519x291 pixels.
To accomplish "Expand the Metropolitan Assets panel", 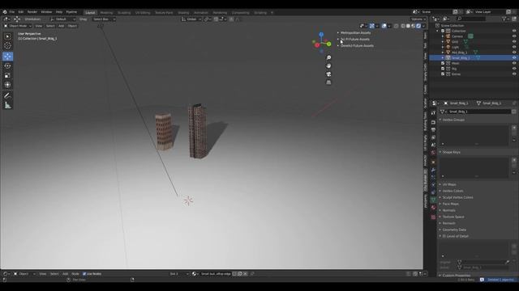I will [355, 32].
